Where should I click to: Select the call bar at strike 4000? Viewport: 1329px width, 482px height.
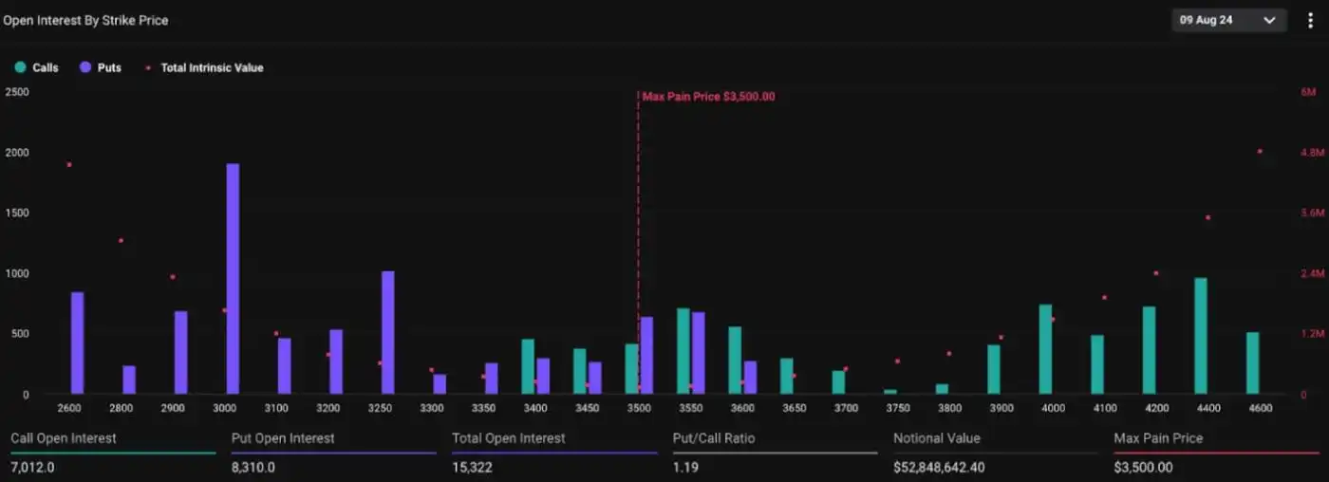point(1045,349)
